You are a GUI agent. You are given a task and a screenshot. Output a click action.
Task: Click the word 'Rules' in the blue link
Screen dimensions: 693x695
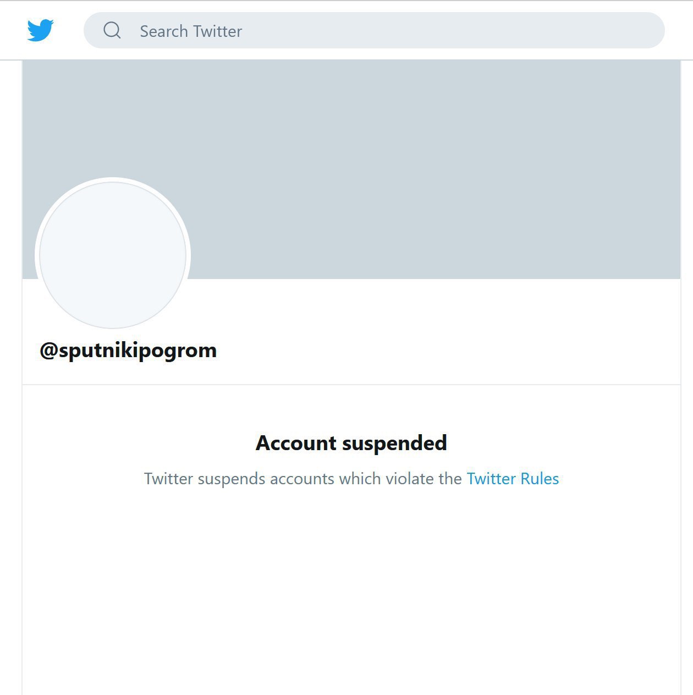(x=540, y=479)
